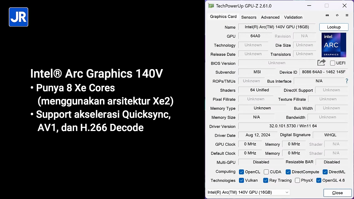Image resolution: width=354 pixels, height=199 pixels.
Task: Click the Subvendor field showing MSI
Action: click(x=257, y=72)
